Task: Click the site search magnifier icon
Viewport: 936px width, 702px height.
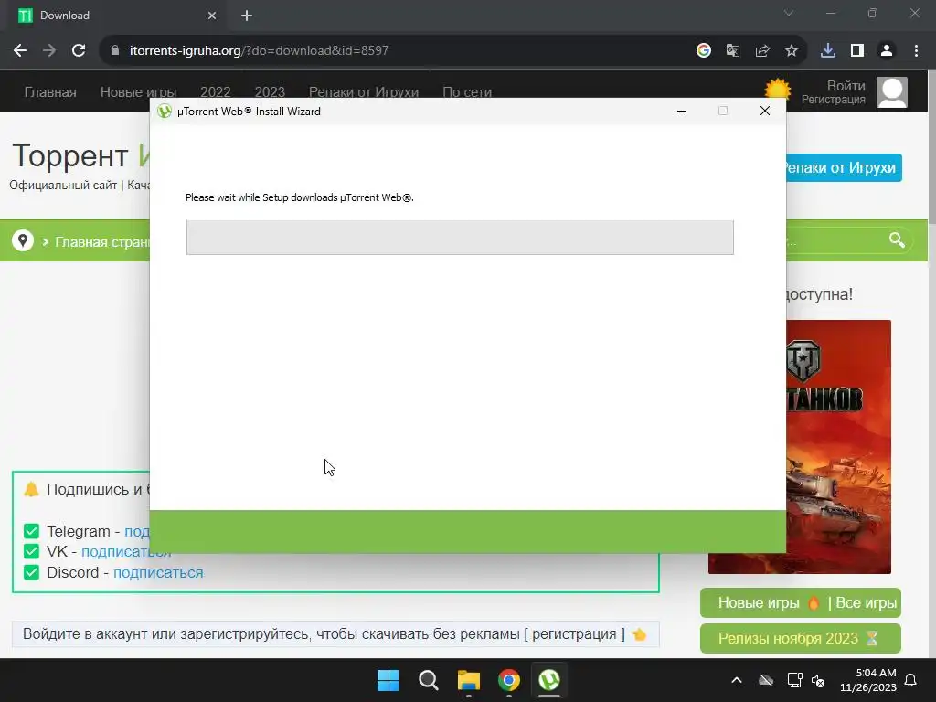Action: pyautogui.click(x=897, y=240)
